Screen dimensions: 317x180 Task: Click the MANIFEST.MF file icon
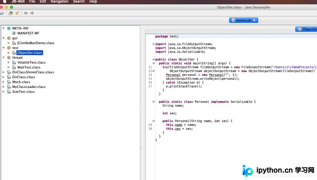click(x=14, y=33)
